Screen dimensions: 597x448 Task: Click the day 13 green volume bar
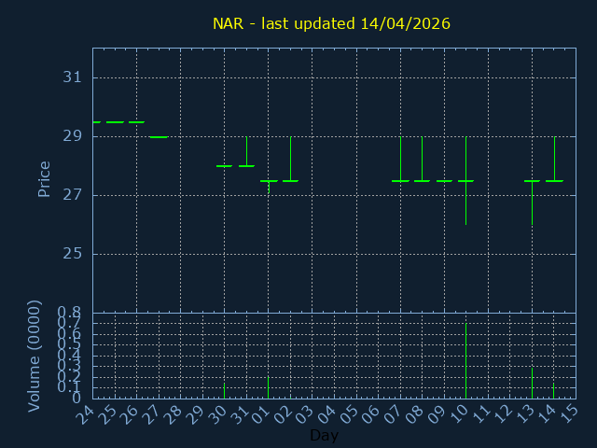tap(532, 383)
